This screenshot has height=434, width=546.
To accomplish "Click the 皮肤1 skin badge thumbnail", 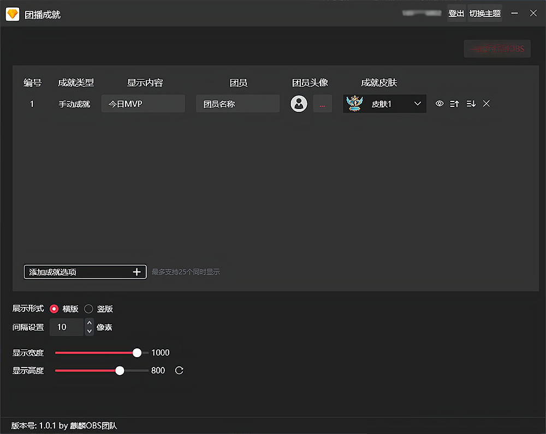I will coord(355,104).
